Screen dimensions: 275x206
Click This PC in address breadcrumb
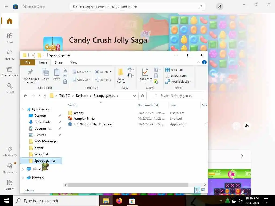click(64, 96)
